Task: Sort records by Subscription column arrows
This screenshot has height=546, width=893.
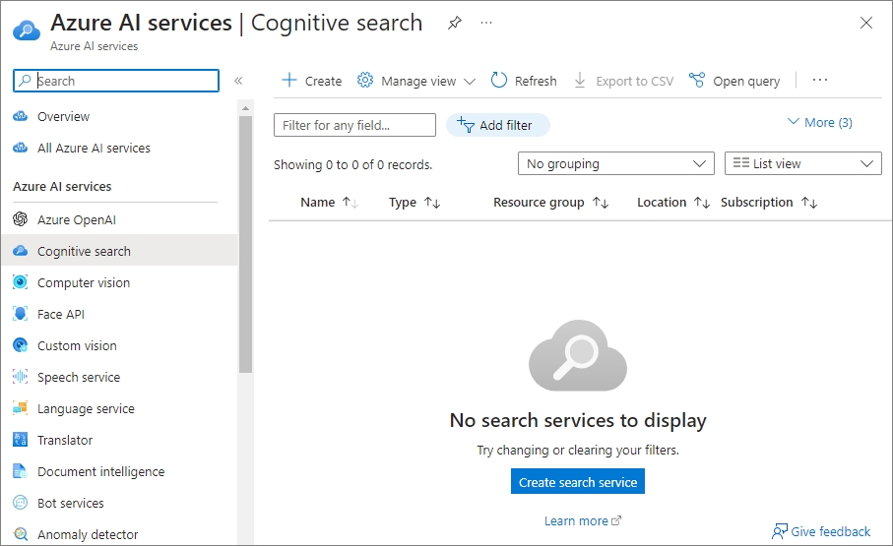Action: click(809, 203)
